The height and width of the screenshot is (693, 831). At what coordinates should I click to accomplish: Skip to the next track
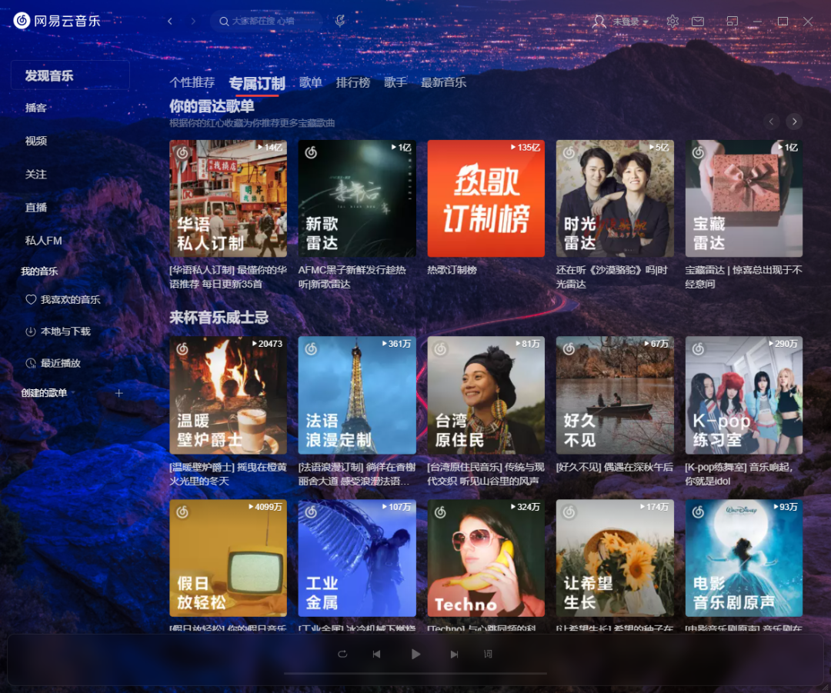(454, 654)
